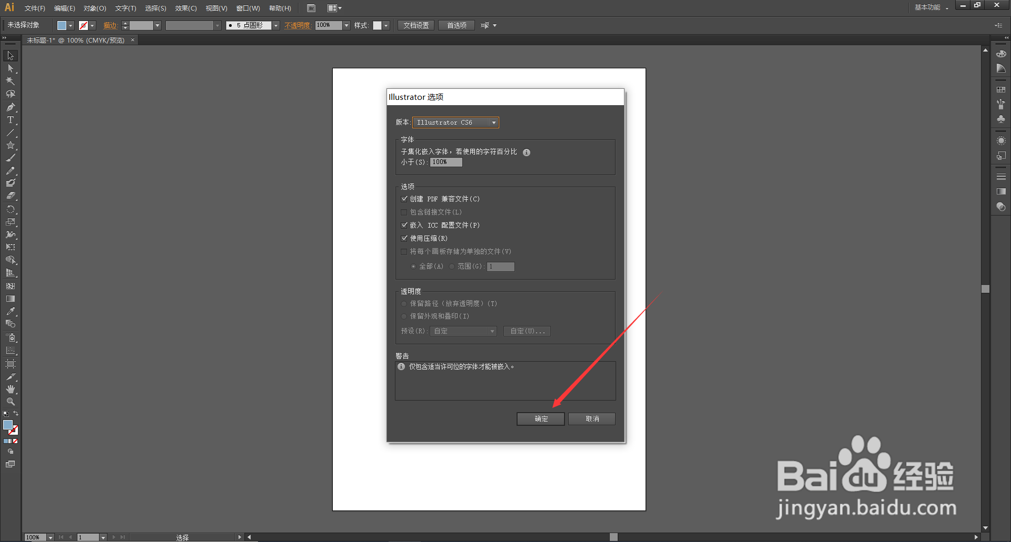The height and width of the screenshot is (542, 1011).
Task: Open the stroke weight dropdown
Action: coord(157,25)
